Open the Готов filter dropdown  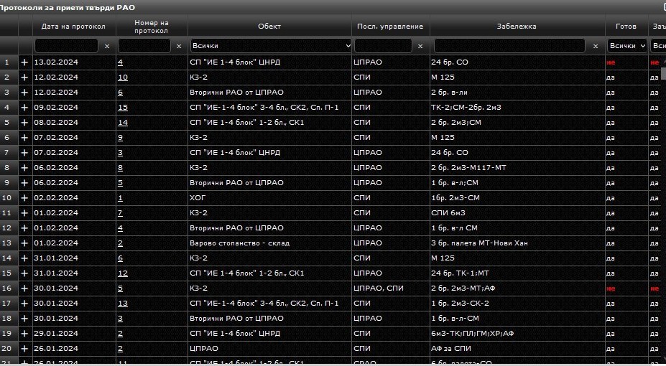point(626,46)
